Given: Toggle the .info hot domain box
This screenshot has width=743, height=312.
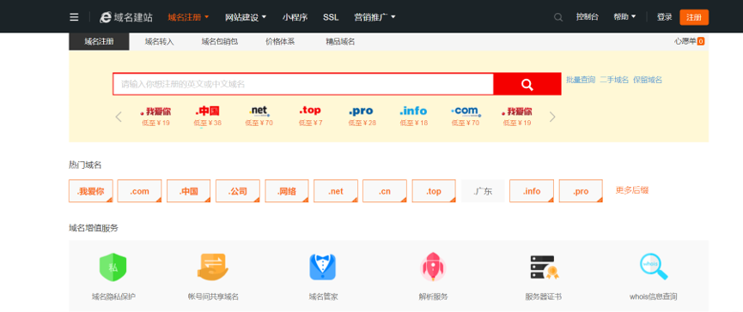Looking at the screenshot, I should pyautogui.click(x=532, y=191).
